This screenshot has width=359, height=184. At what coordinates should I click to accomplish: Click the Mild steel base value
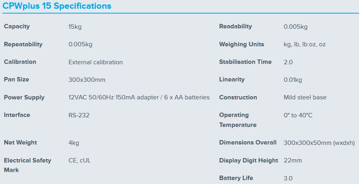[x=305, y=97]
